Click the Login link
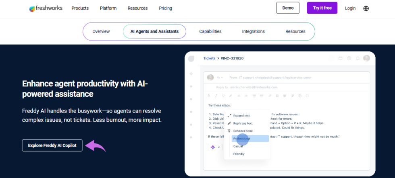The image size is (395, 178). 350,8
